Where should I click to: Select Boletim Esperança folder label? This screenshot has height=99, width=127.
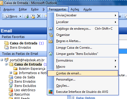pos(32,69)
